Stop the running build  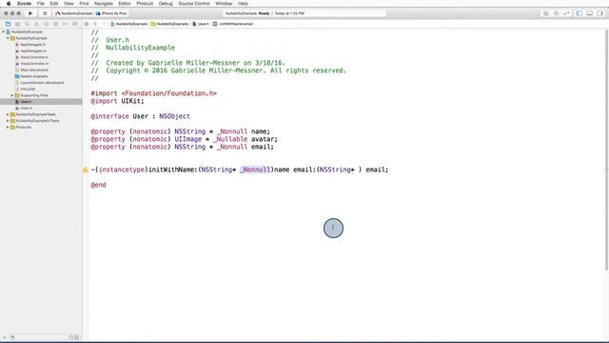tap(45, 13)
